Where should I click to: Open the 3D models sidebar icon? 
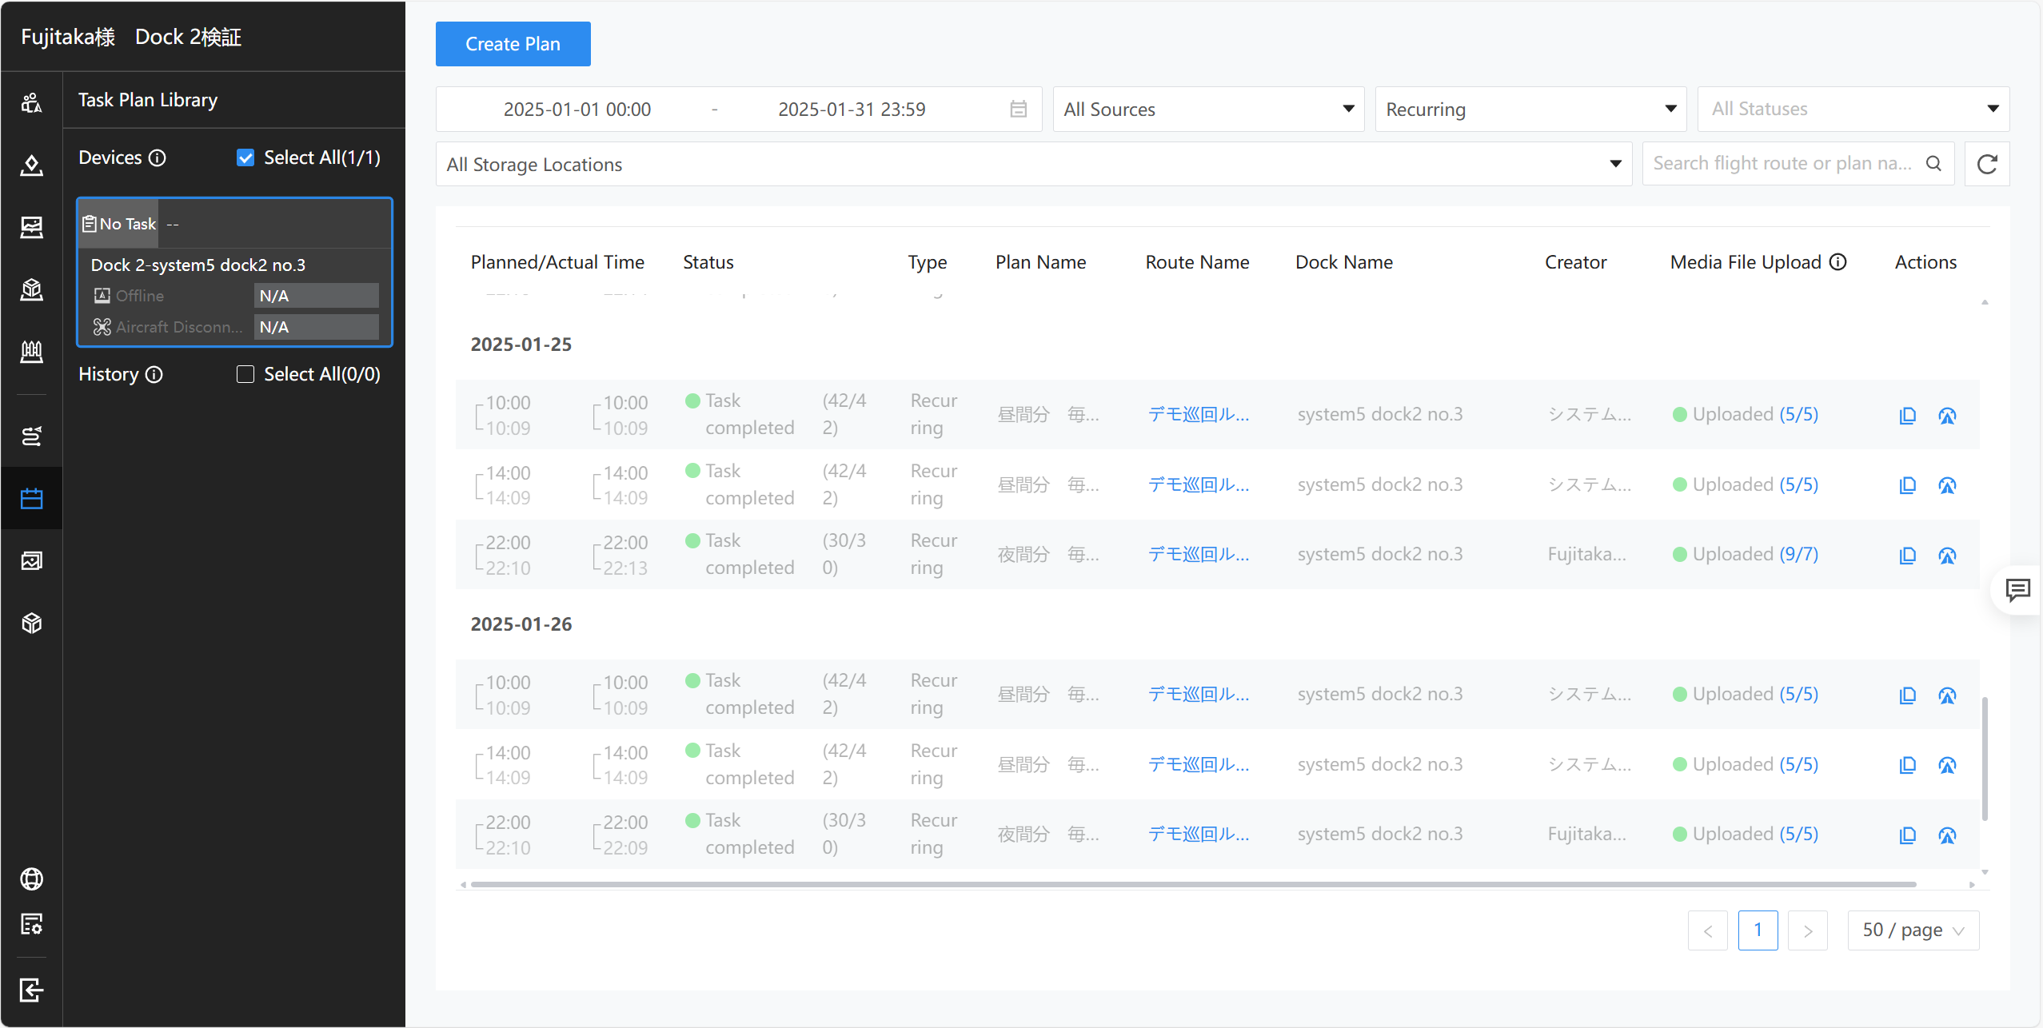(31, 289)
